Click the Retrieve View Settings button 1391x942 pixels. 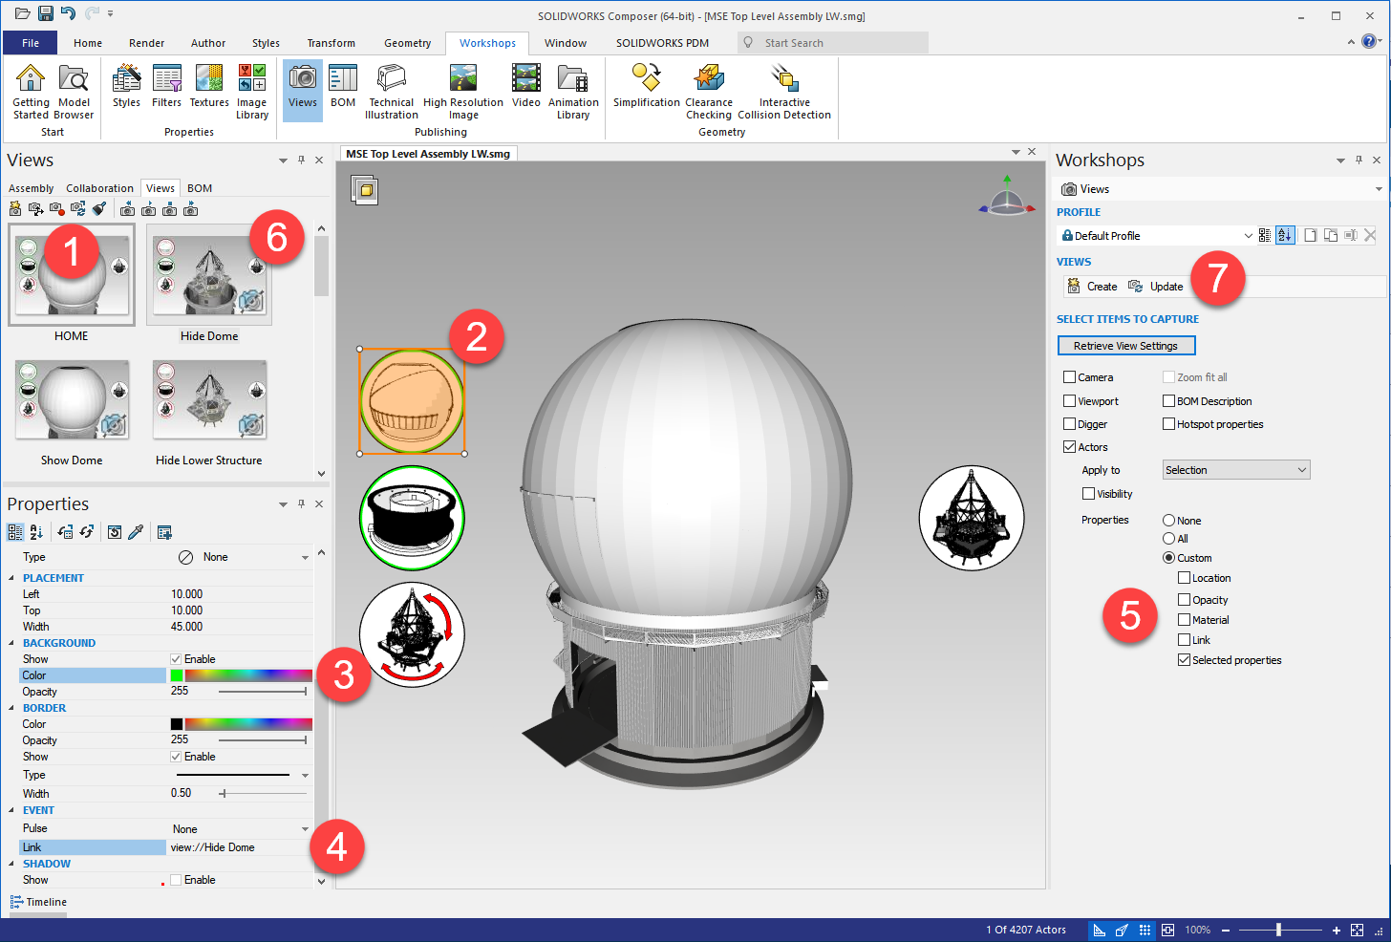[1125, 346]
